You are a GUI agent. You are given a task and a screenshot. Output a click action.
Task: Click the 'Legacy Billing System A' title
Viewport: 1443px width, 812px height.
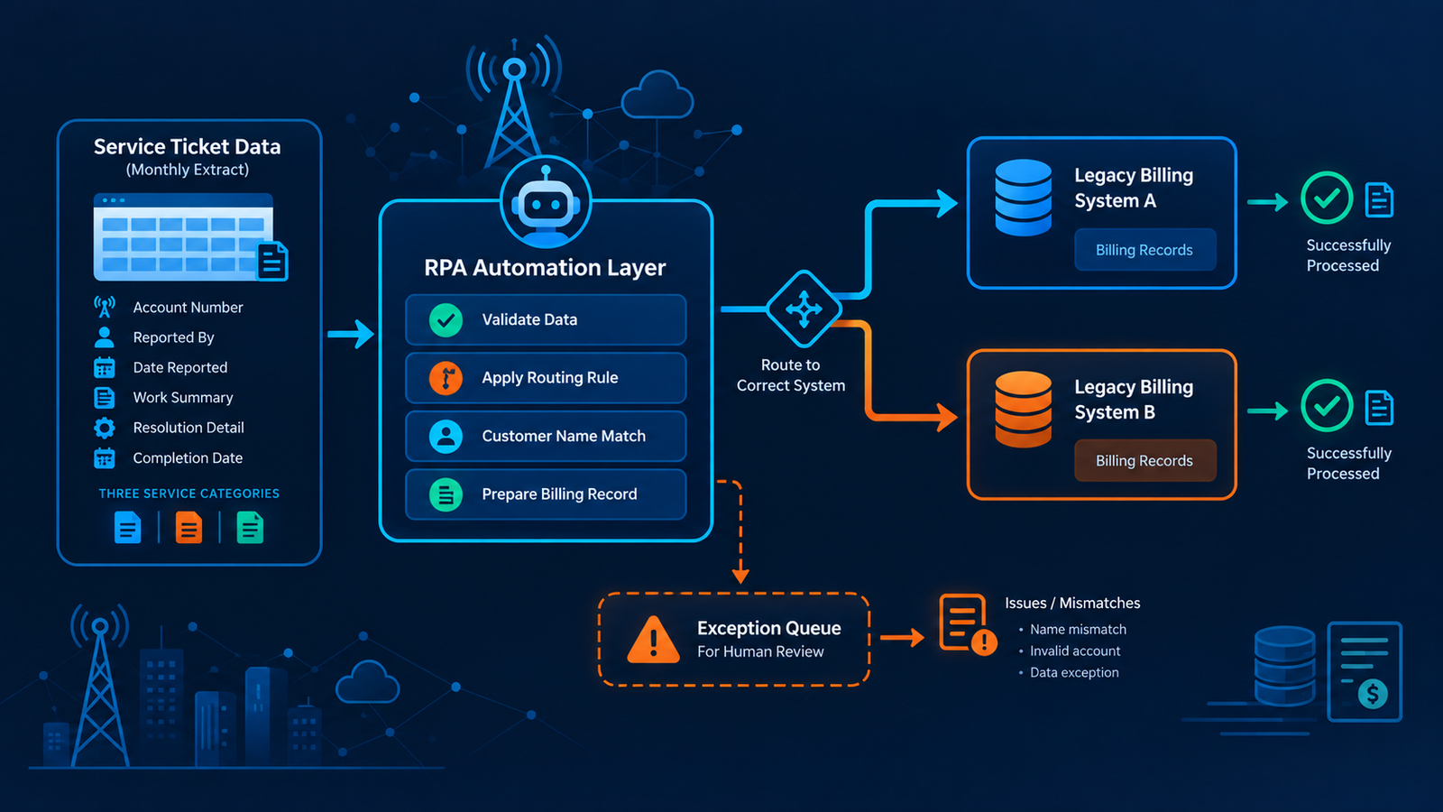click(x=1134, y=188)
